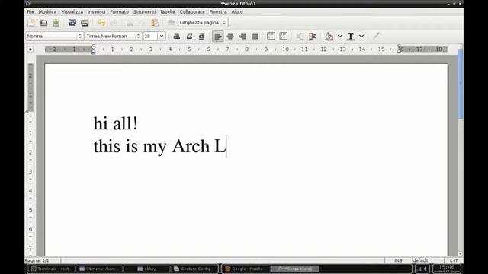Open the Normal paragraph style dropdown

54,37
